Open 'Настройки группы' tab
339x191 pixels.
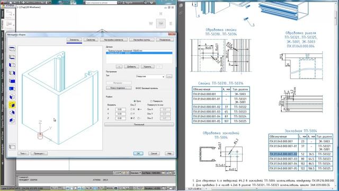tap(141, 40)
